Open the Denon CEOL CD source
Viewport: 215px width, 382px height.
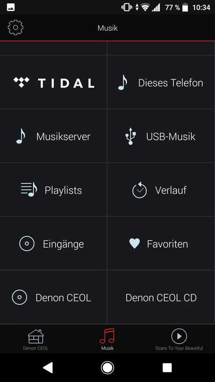pyautogui.click(x=161, y=297)
